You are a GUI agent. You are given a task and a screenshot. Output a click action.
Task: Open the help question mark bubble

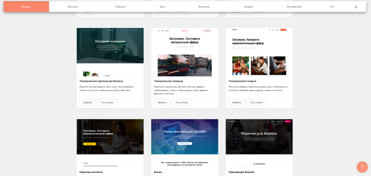click(362, 167)
